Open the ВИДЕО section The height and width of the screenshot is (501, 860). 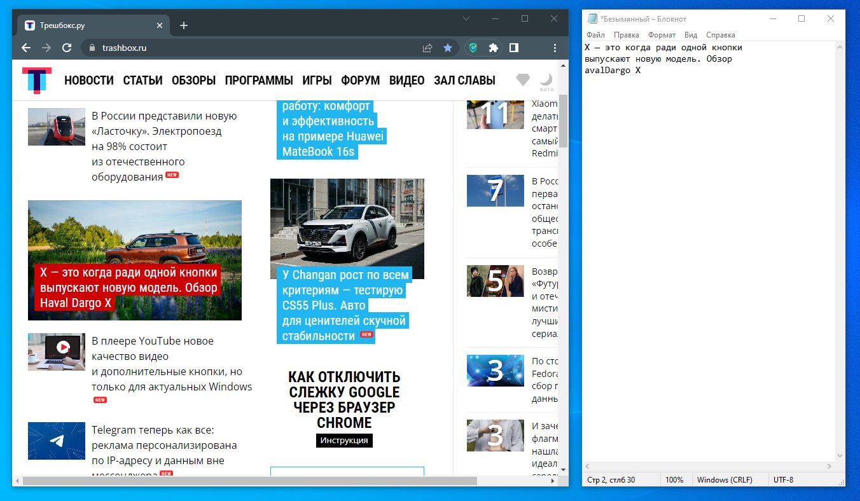pyautogui.click(x=406, y=80)
